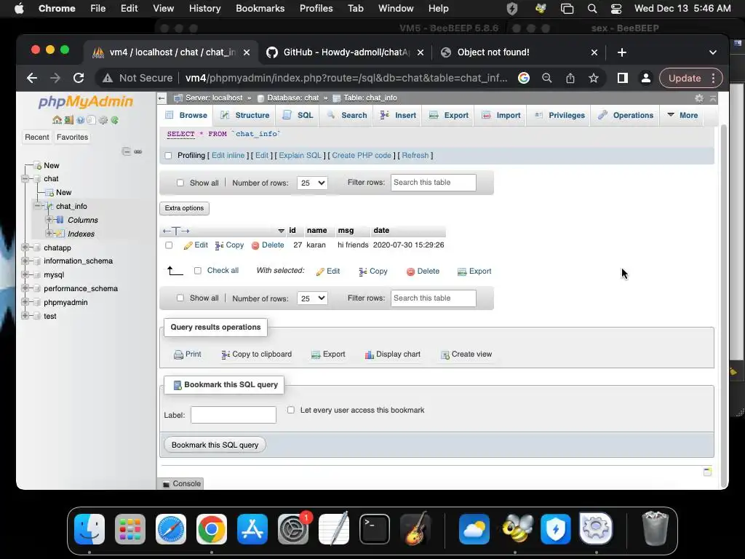Viewport: 745px width, 559px height.
Task: Switch to the Structure tab
Action: 245,115
